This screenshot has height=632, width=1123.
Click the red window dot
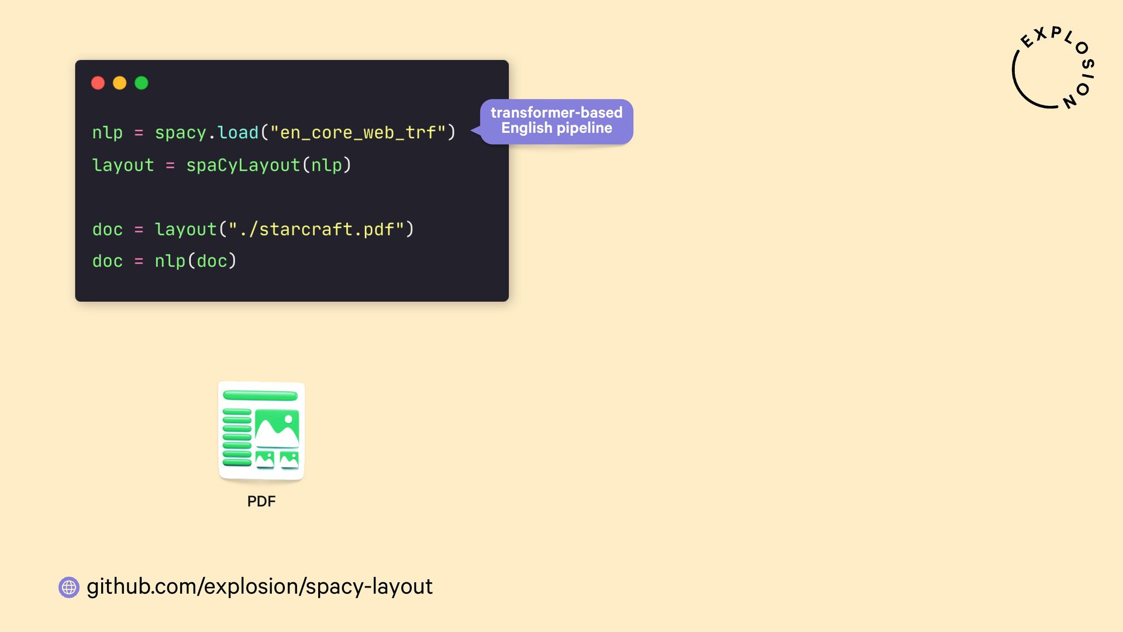point(98,83)
